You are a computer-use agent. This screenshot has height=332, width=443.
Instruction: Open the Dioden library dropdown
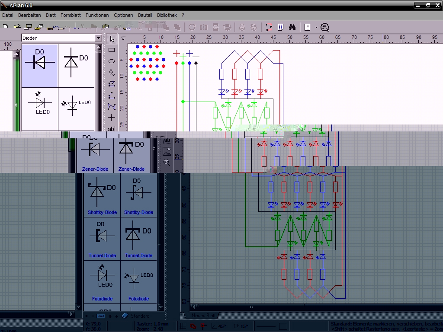(98, 38)
